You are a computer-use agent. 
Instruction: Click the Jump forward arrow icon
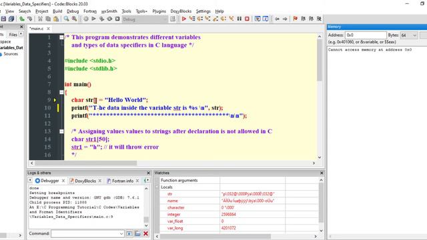tap(285, 19)
